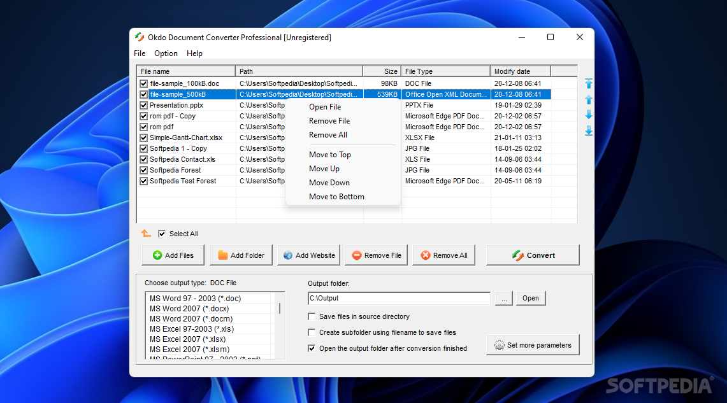Sort by File Type column header
Screen dimensions: 727x403
[x=445, y=71]
